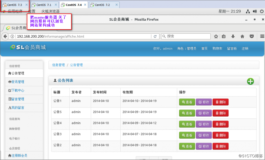Switch to the CentOS 7.2 terminal tab

[102, 5]
